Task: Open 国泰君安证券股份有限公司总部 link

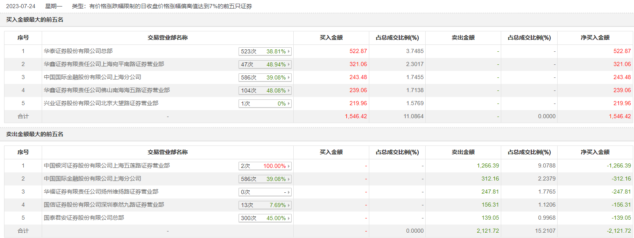Action: coord(84,218)
